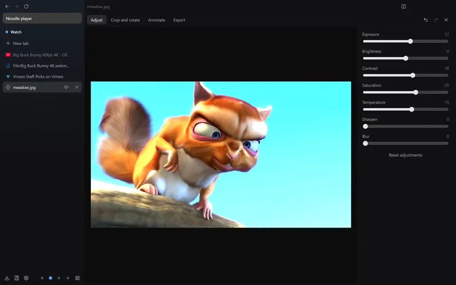
Task: Add a new workspace with plus icon
Action: click(x=68, y=278)
